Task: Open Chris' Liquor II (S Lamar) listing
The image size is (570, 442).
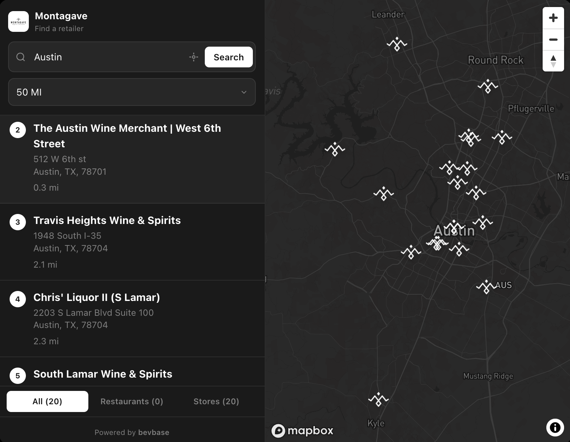Action: pos(132,319)
